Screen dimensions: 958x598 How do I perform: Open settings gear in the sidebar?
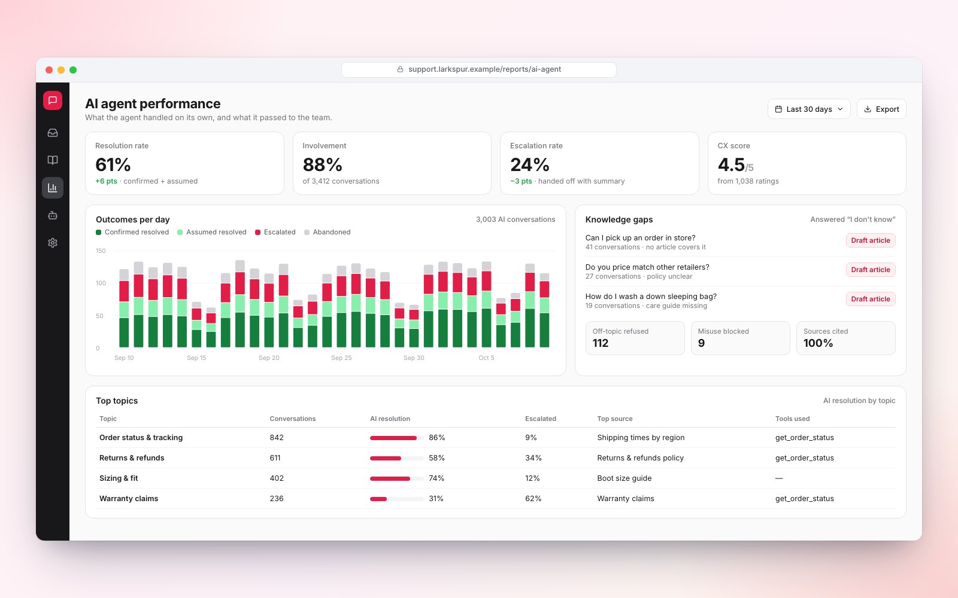point(53,243)
